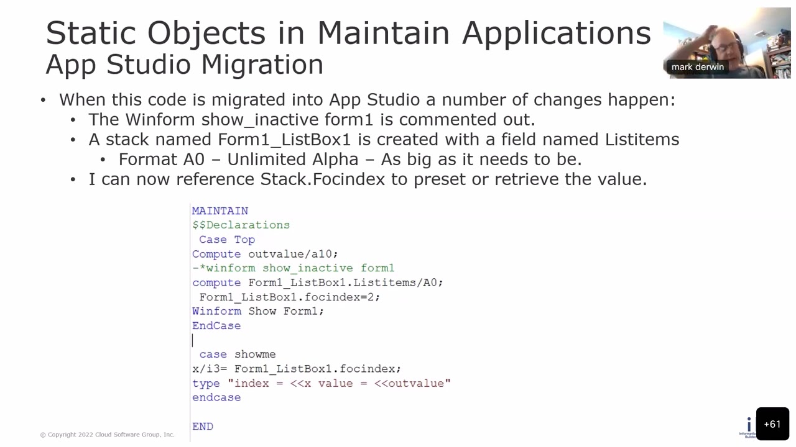Click the bullet 'The Winform show_inactive form1 is commented out.'

[x=312, y=119]
